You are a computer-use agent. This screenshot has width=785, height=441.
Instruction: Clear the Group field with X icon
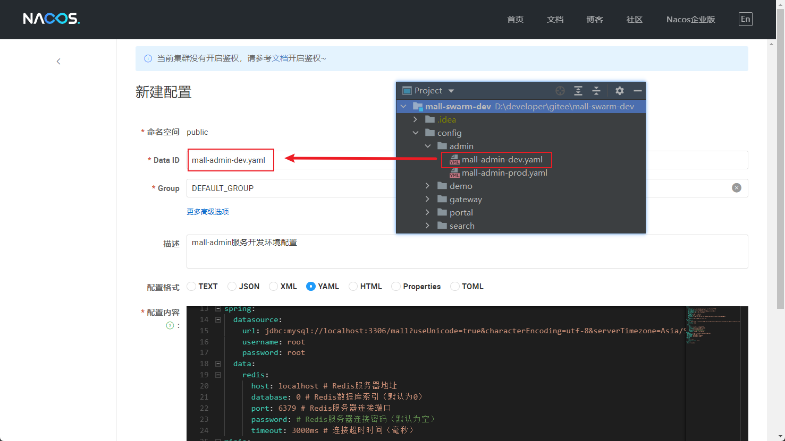[737, 188]
